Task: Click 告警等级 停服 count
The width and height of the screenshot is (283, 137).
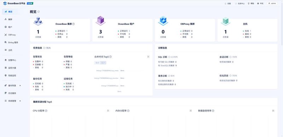Action: click(71, 62)
